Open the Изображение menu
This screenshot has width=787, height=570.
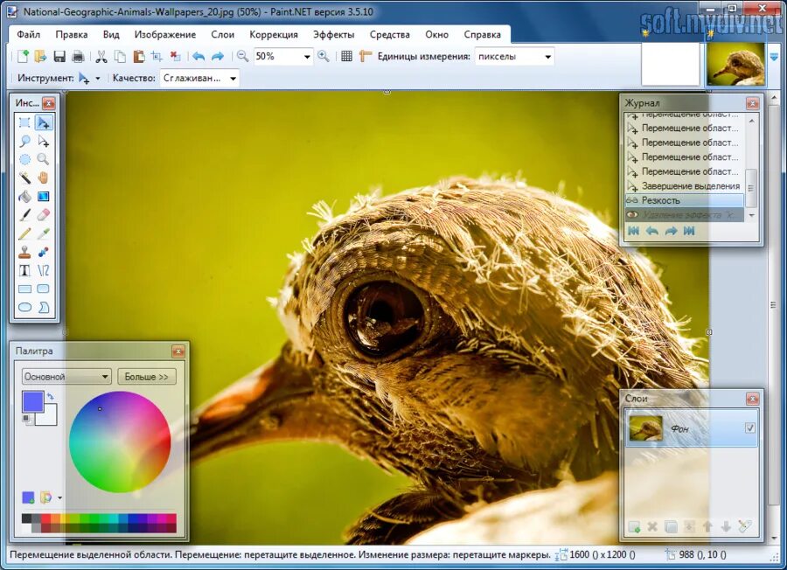[165, 35]
